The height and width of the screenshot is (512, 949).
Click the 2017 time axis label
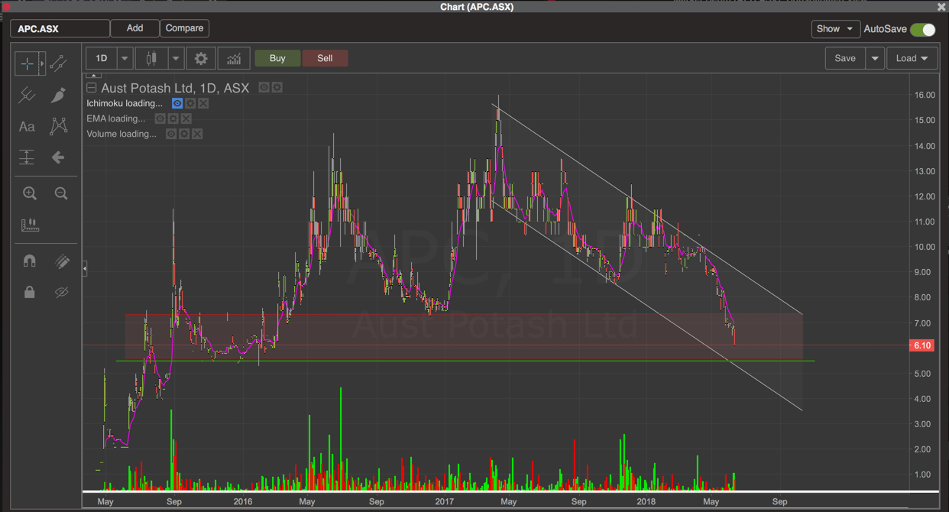pyautogui.click(x=445, y=501)
